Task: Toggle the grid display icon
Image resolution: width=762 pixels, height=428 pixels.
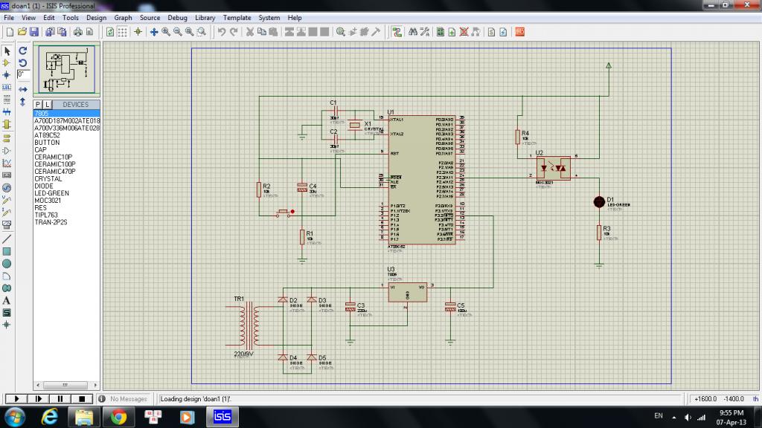Action: [122, 32]
